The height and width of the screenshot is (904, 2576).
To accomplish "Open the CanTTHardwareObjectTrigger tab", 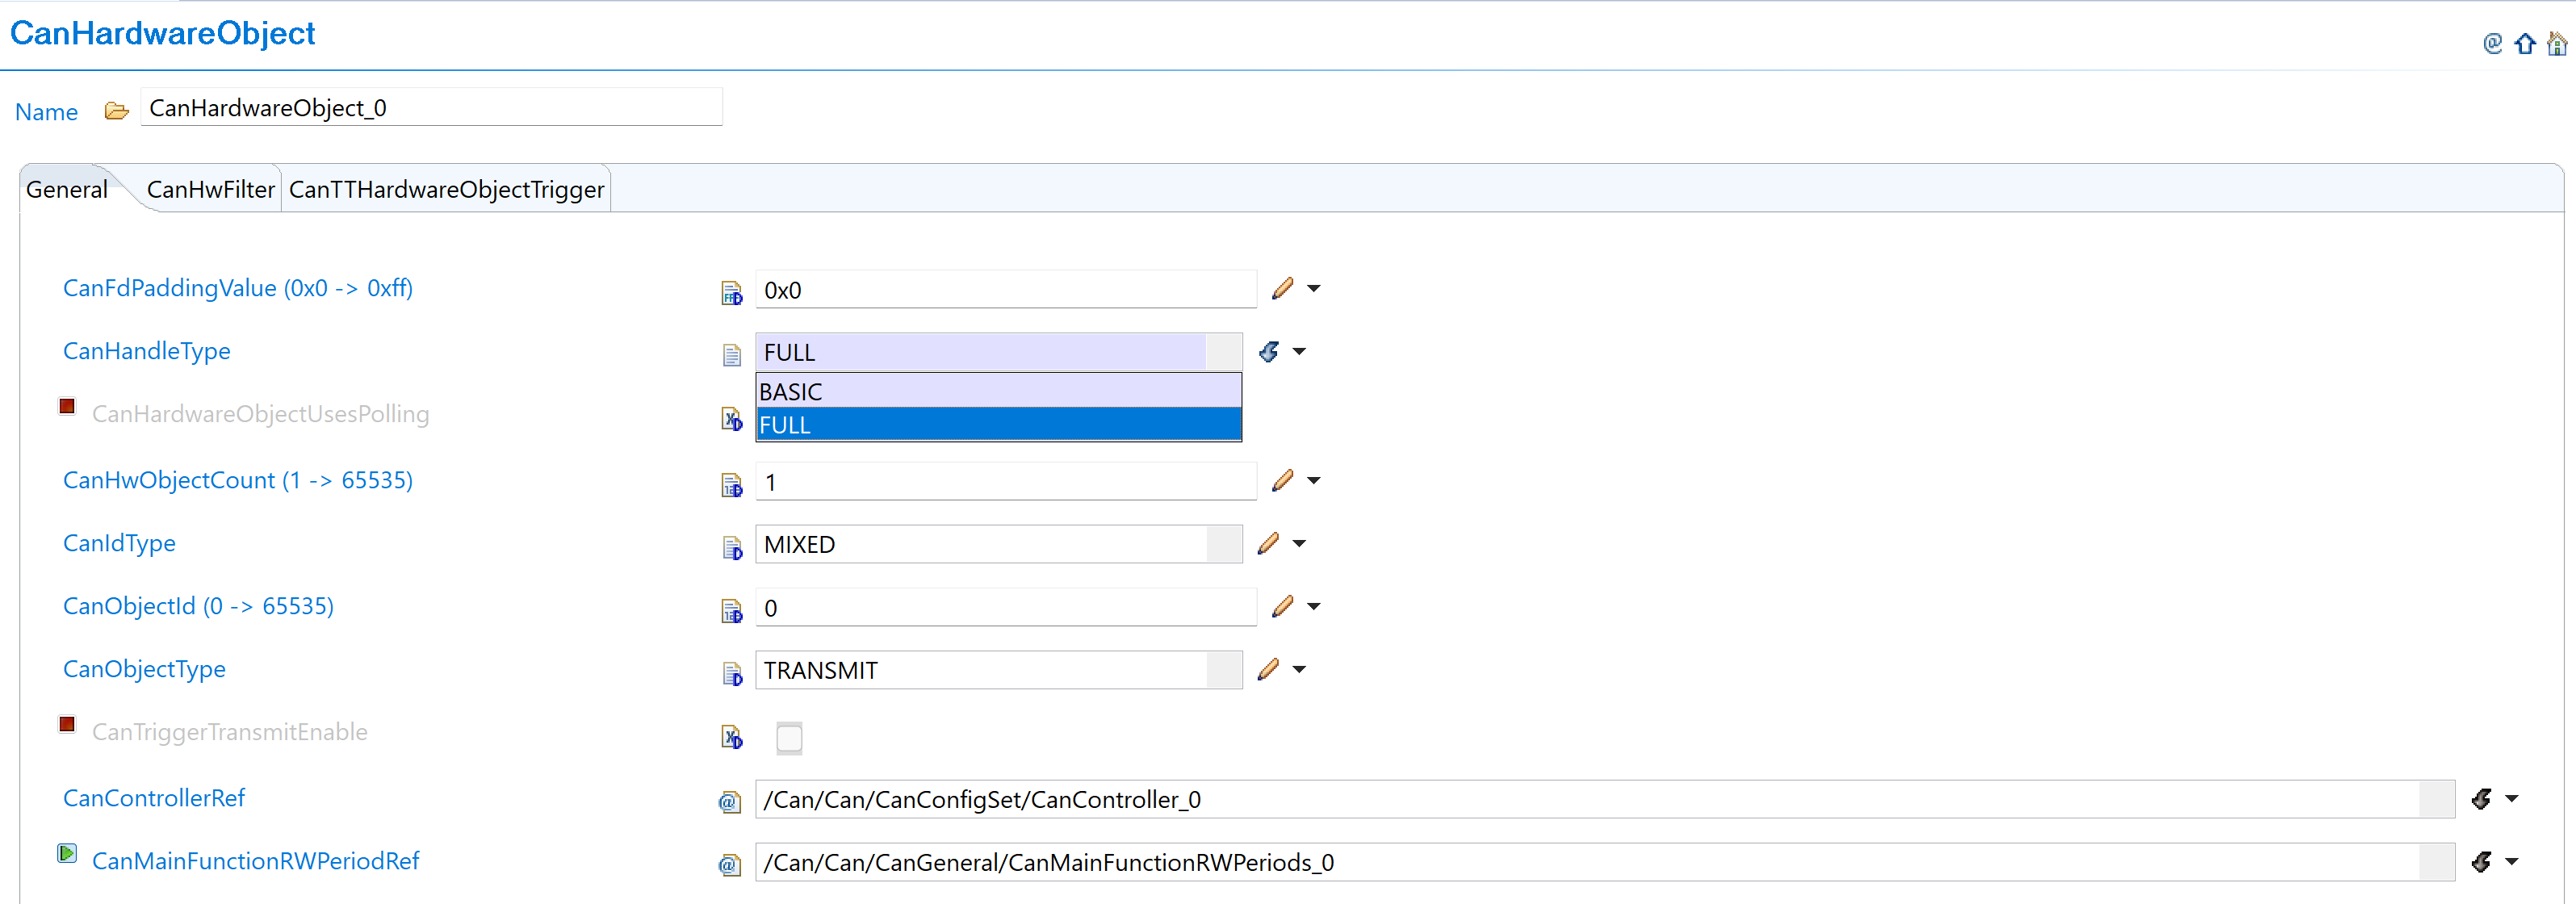I will [446, 189].
